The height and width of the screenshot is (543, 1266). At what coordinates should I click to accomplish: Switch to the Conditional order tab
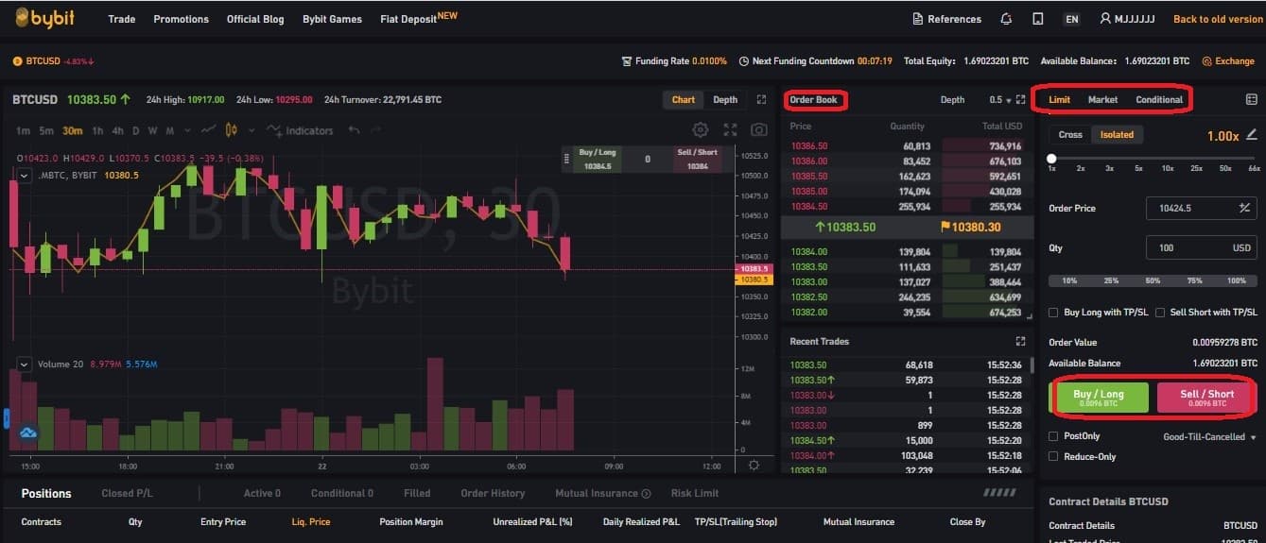pyautogui.click(x=1159, y=99)
